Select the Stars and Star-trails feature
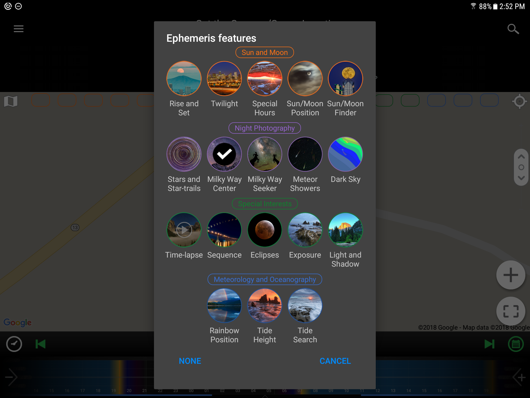The height and width of the screenshot is (398, 530). coord(184,154)
